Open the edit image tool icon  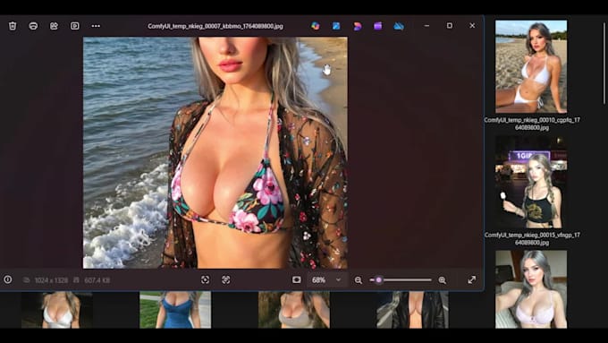(54, 26)
